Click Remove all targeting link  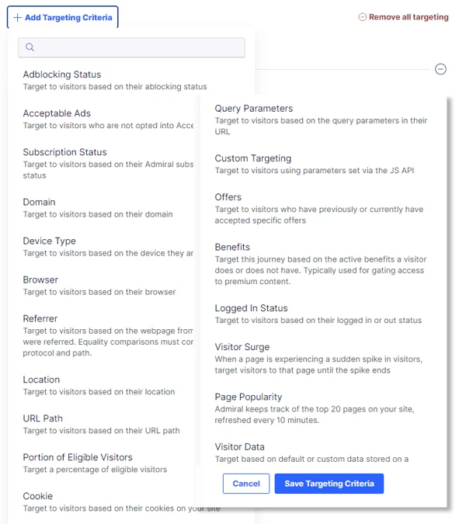(x=403, y=17)
